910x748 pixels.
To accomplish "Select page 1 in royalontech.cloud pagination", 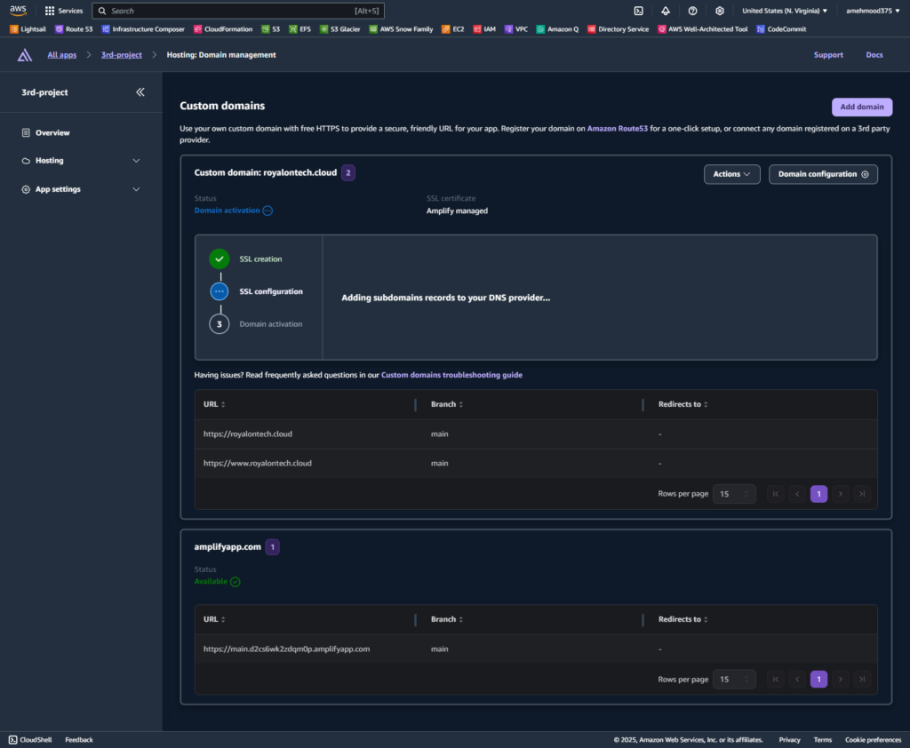I will (818, 494).
